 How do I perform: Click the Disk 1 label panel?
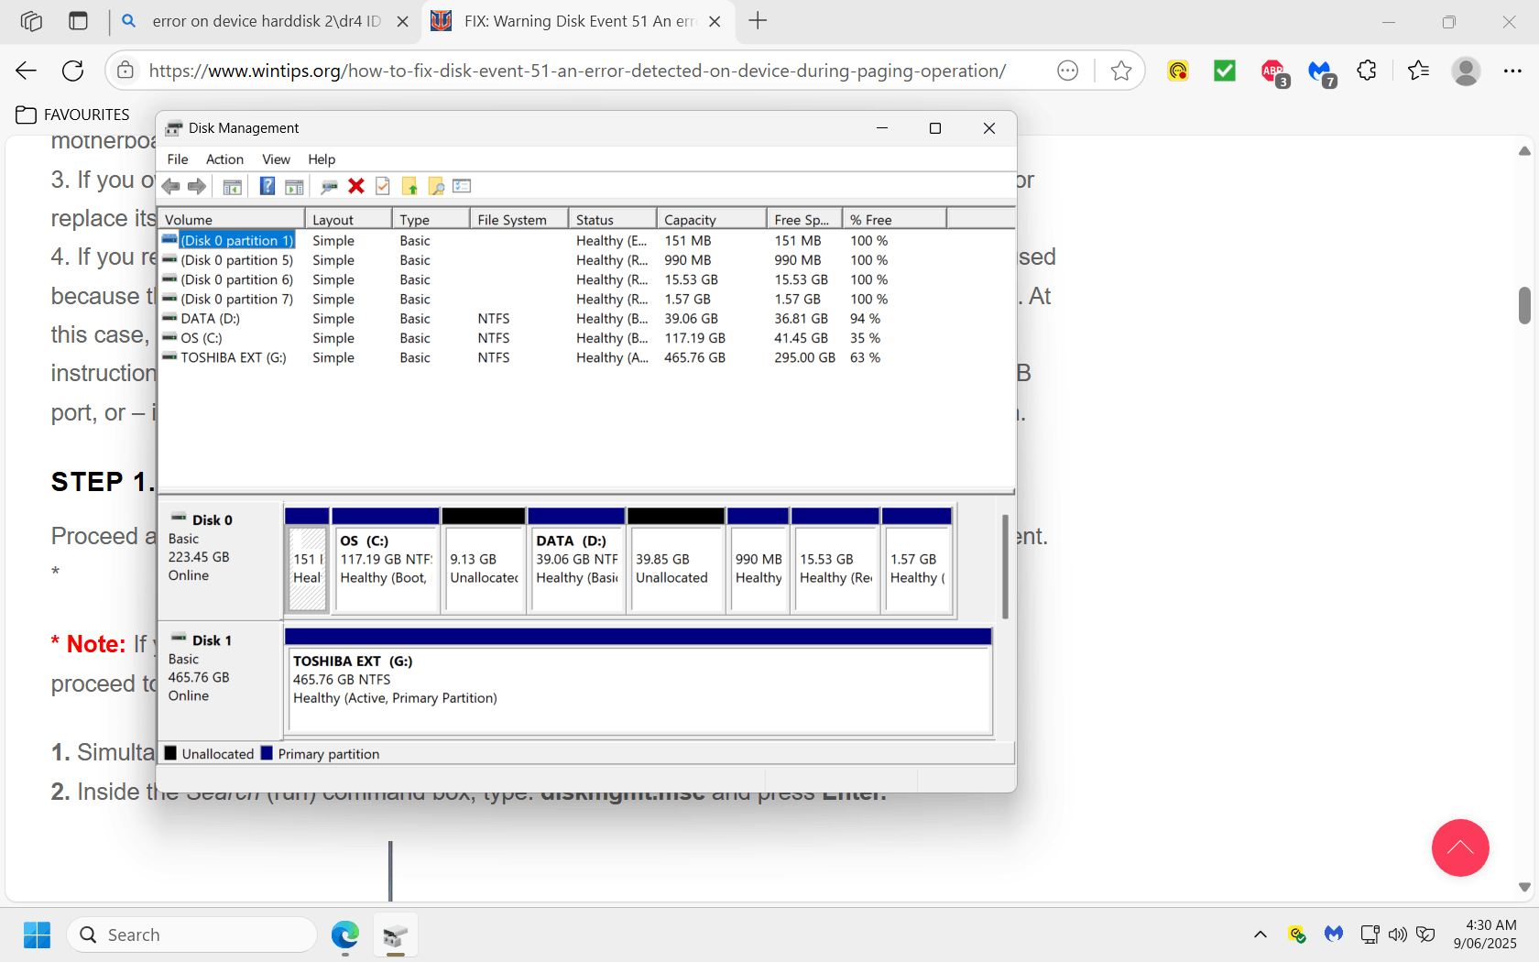click(220, 679)
